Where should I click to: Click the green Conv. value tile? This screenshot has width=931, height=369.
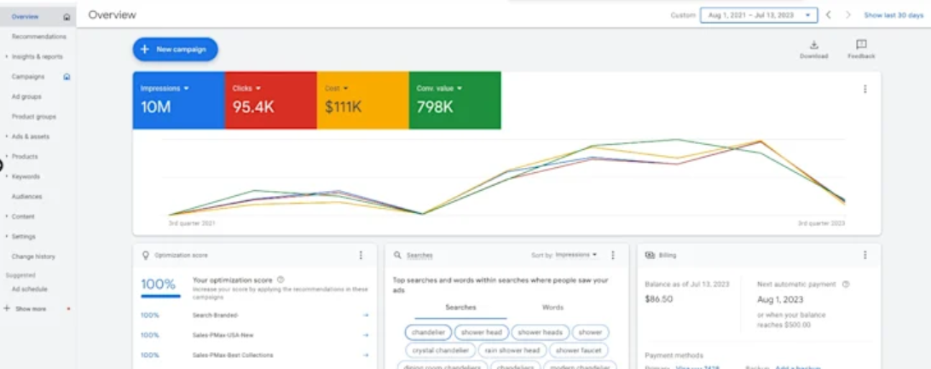click(x=454, y=101)
